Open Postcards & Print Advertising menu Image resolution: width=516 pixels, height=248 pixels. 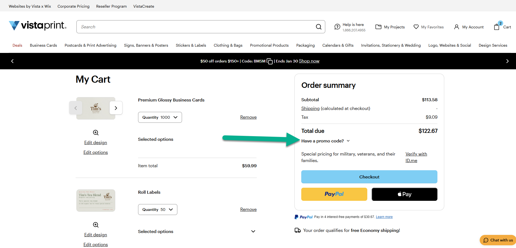pos(91,45)
